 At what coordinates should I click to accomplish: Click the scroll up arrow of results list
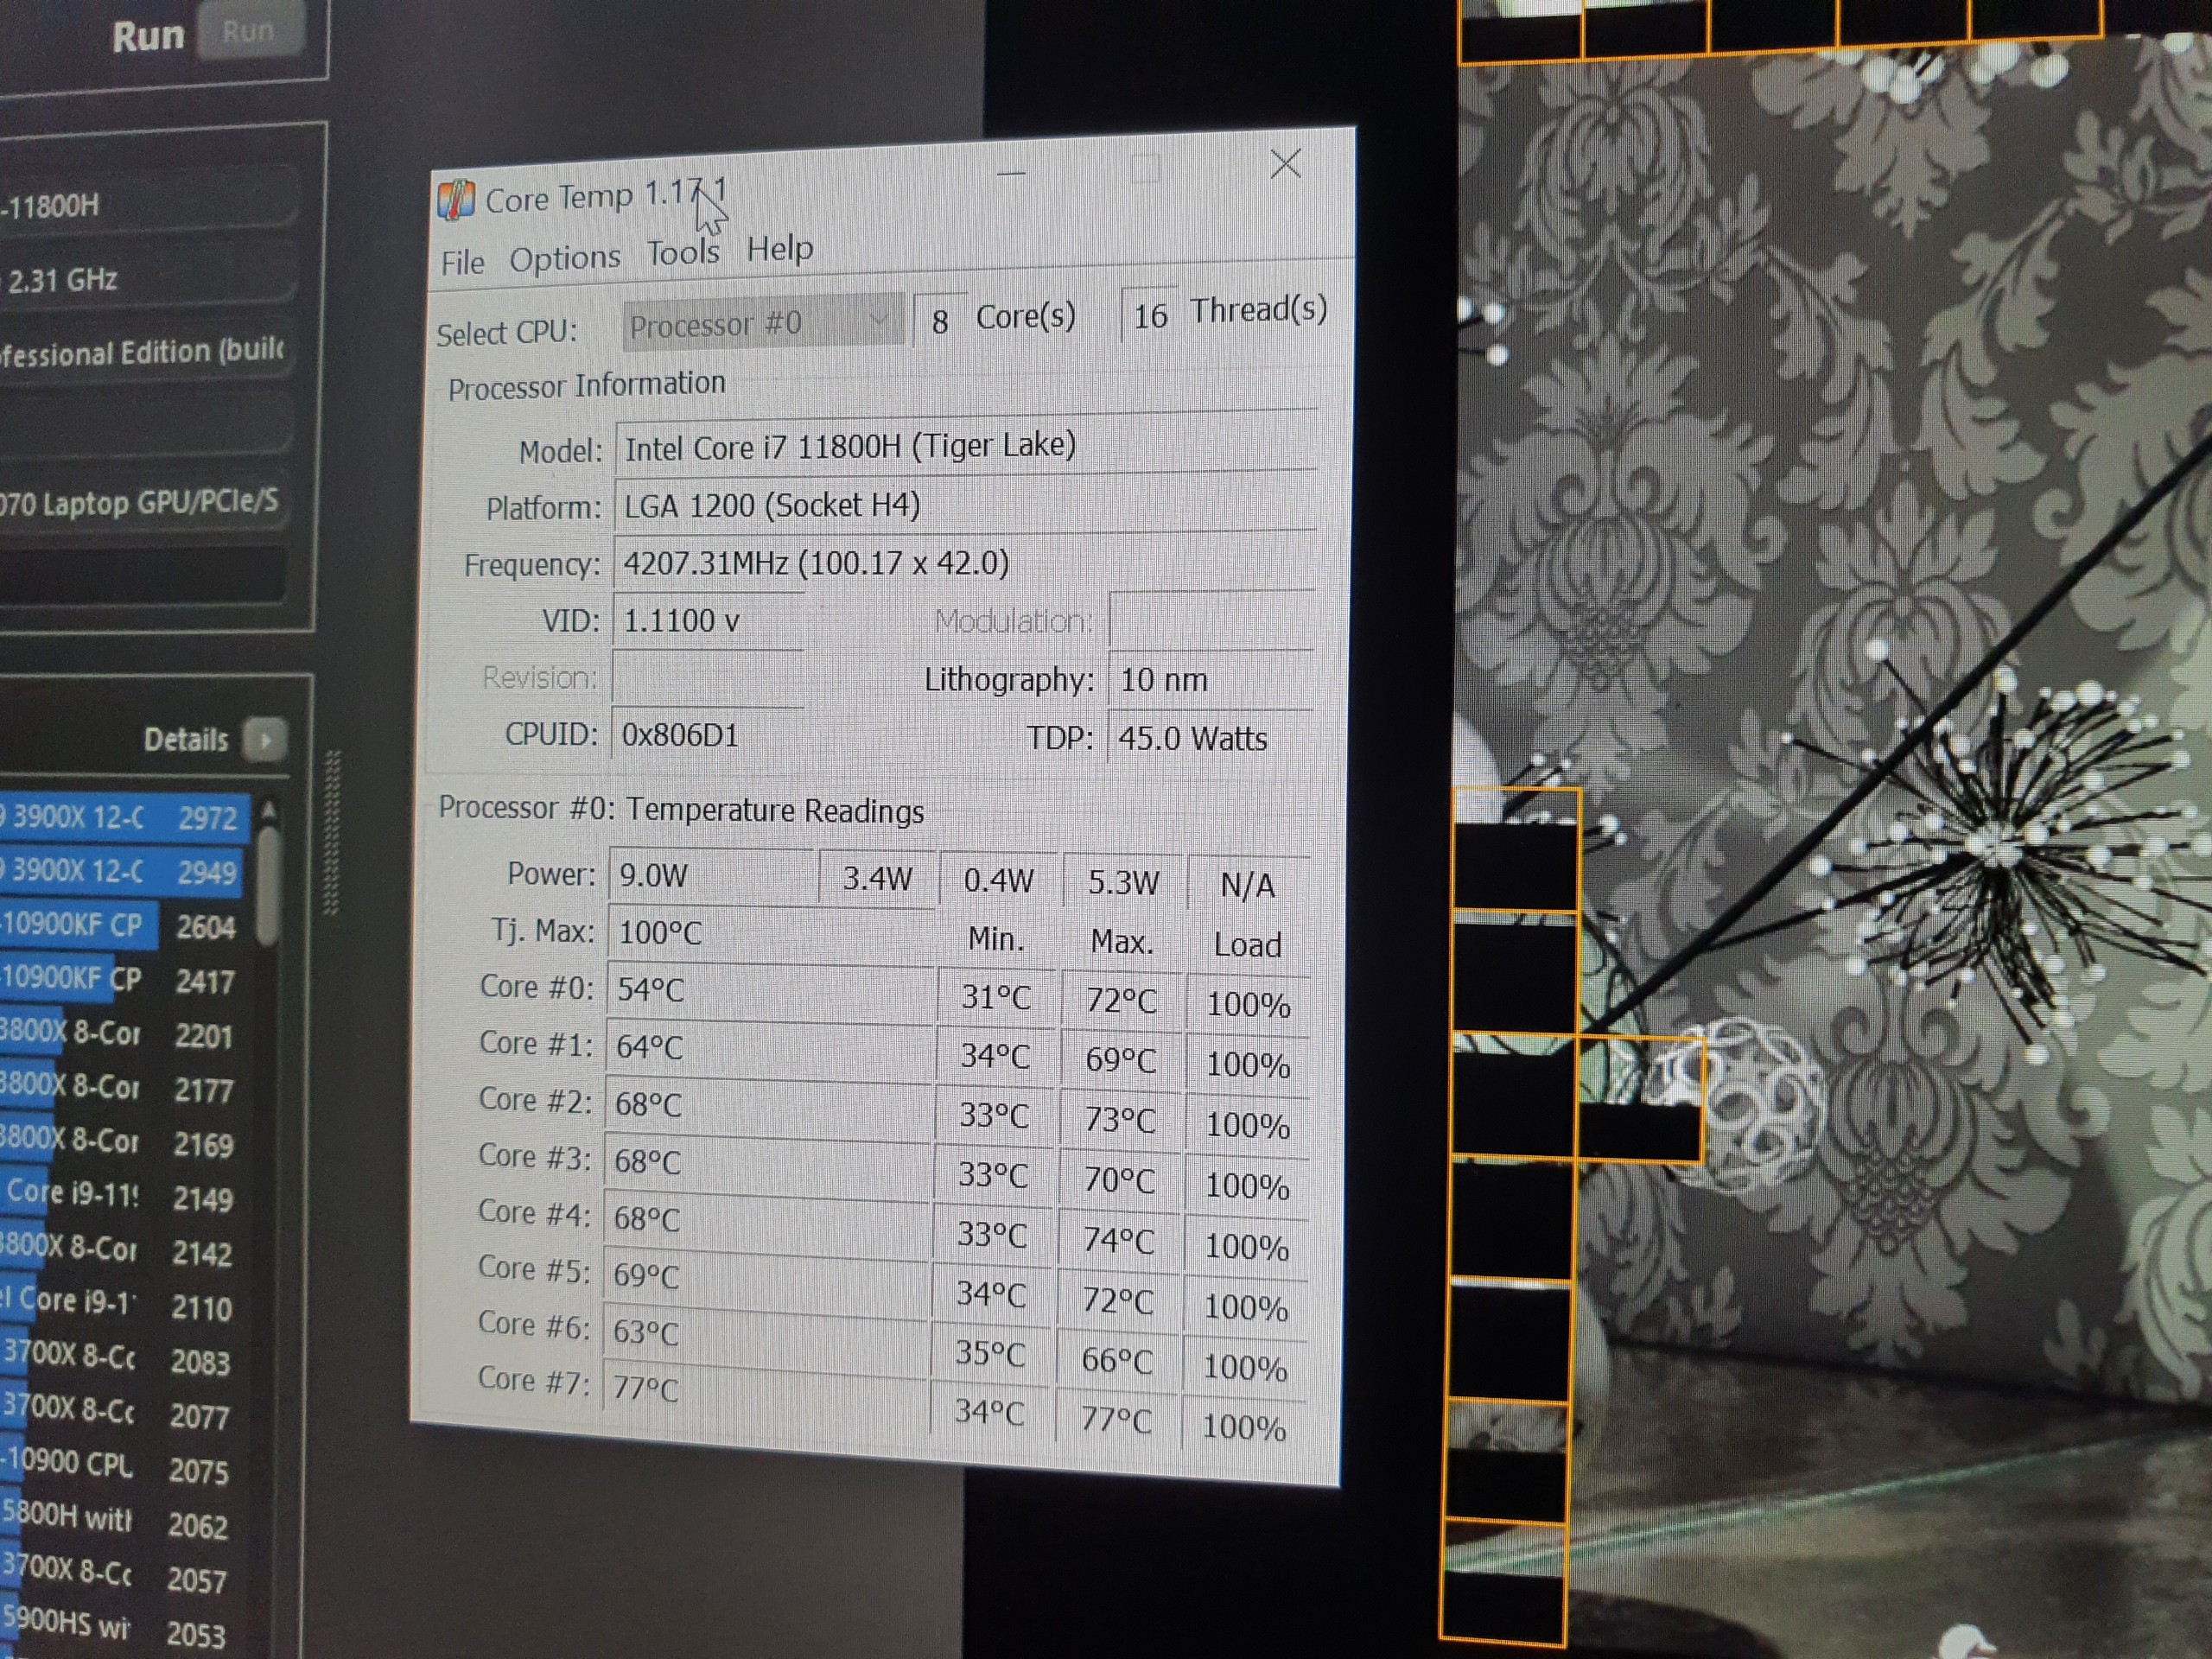pos(268,809)
